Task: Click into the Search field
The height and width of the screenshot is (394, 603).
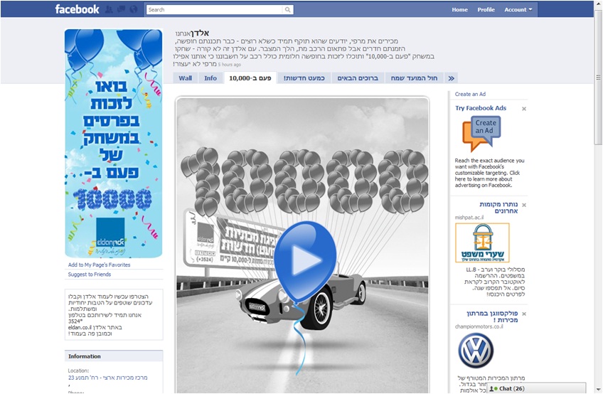Action: (213, 10)
